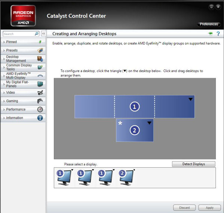The height and width of the screenshot is (213, 224).
Task: Open My Digital Flat-Panels menu
Action: coord(23,84)
